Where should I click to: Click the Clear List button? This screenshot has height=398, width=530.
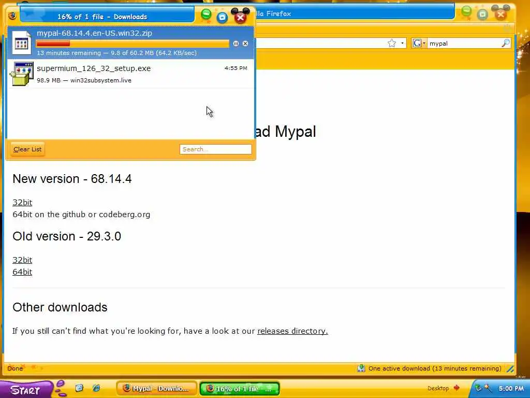coord(27,149)
